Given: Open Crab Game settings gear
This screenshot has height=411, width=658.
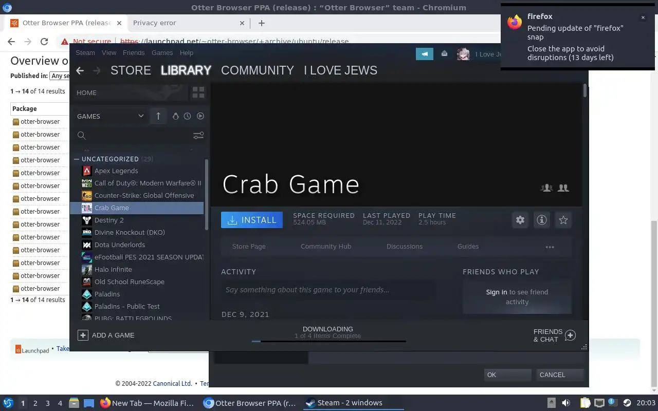Looking at the screenshot, I should (520, 220).
